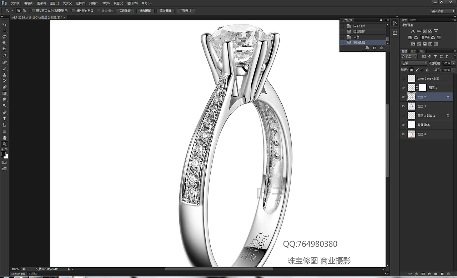Screen dimensions: 457x278
Task: Click the background color swatch
Action: click(6, 156)
